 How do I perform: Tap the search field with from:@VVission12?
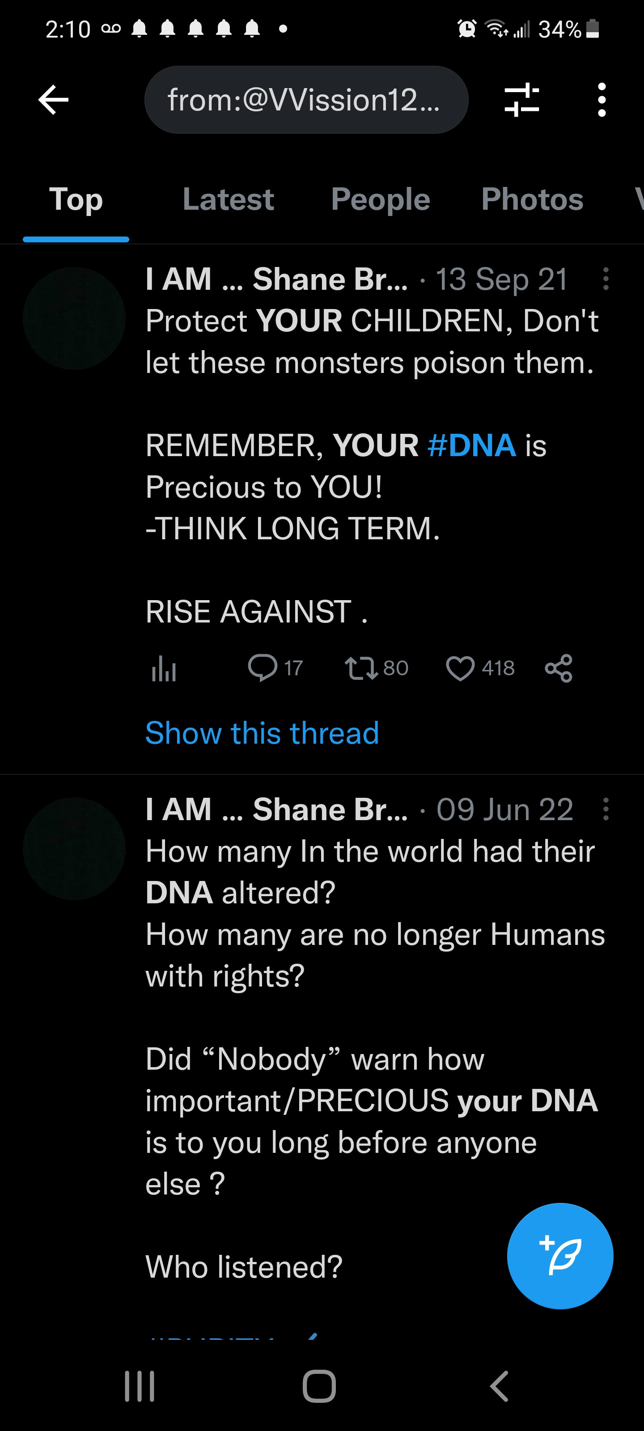click(306, 100)
